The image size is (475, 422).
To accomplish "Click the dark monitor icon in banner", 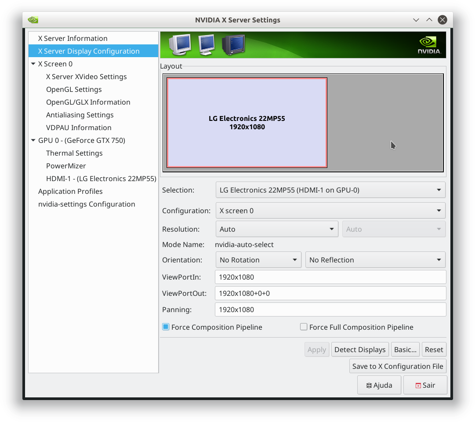I will click(x=233, y=45).
